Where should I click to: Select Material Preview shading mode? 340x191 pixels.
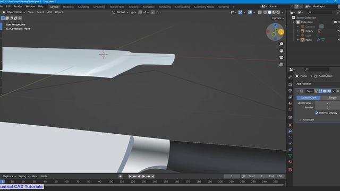pyautogui.click(x=274, y=12)
